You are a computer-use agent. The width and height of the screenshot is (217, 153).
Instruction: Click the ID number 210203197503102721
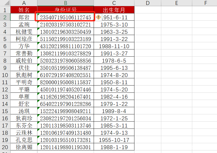[65, 24]
